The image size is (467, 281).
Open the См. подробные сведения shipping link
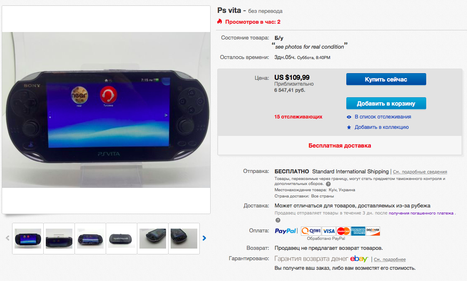click(x=420, y=172)
